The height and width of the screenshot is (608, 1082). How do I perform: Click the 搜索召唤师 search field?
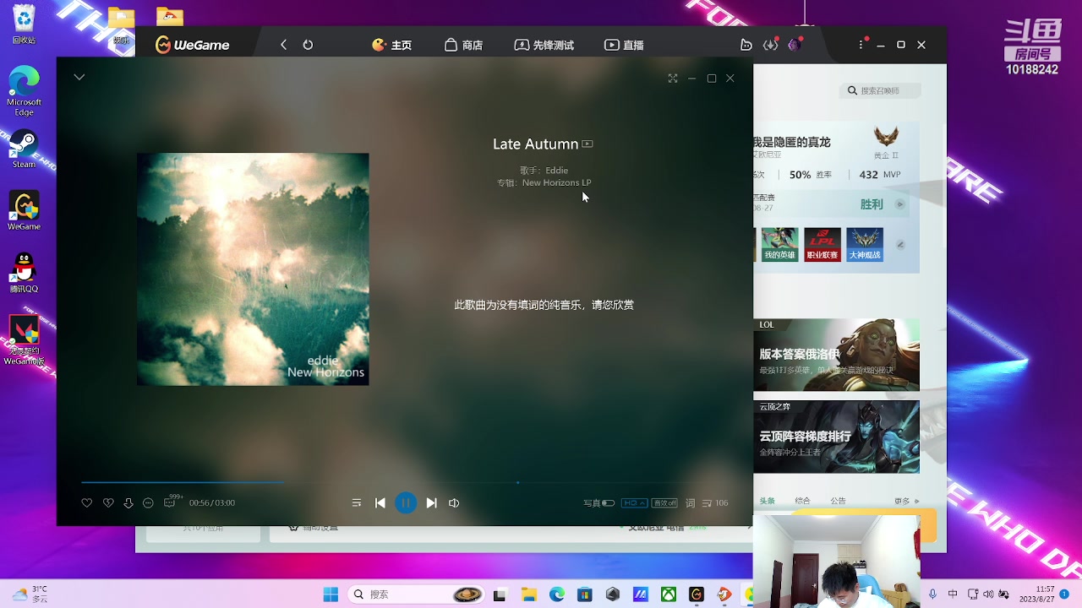coord(880,90)
